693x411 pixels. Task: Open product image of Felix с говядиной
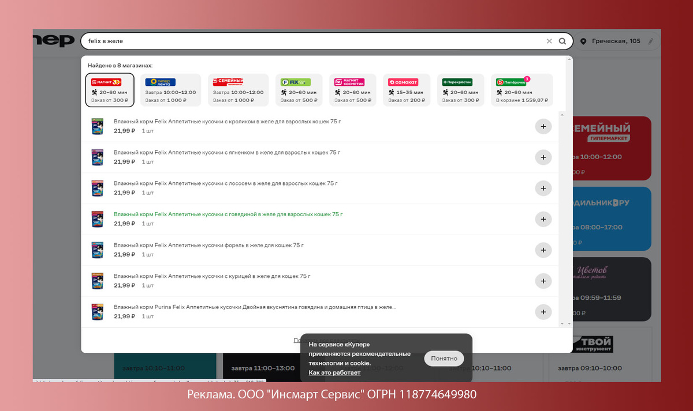click(97, 219)
